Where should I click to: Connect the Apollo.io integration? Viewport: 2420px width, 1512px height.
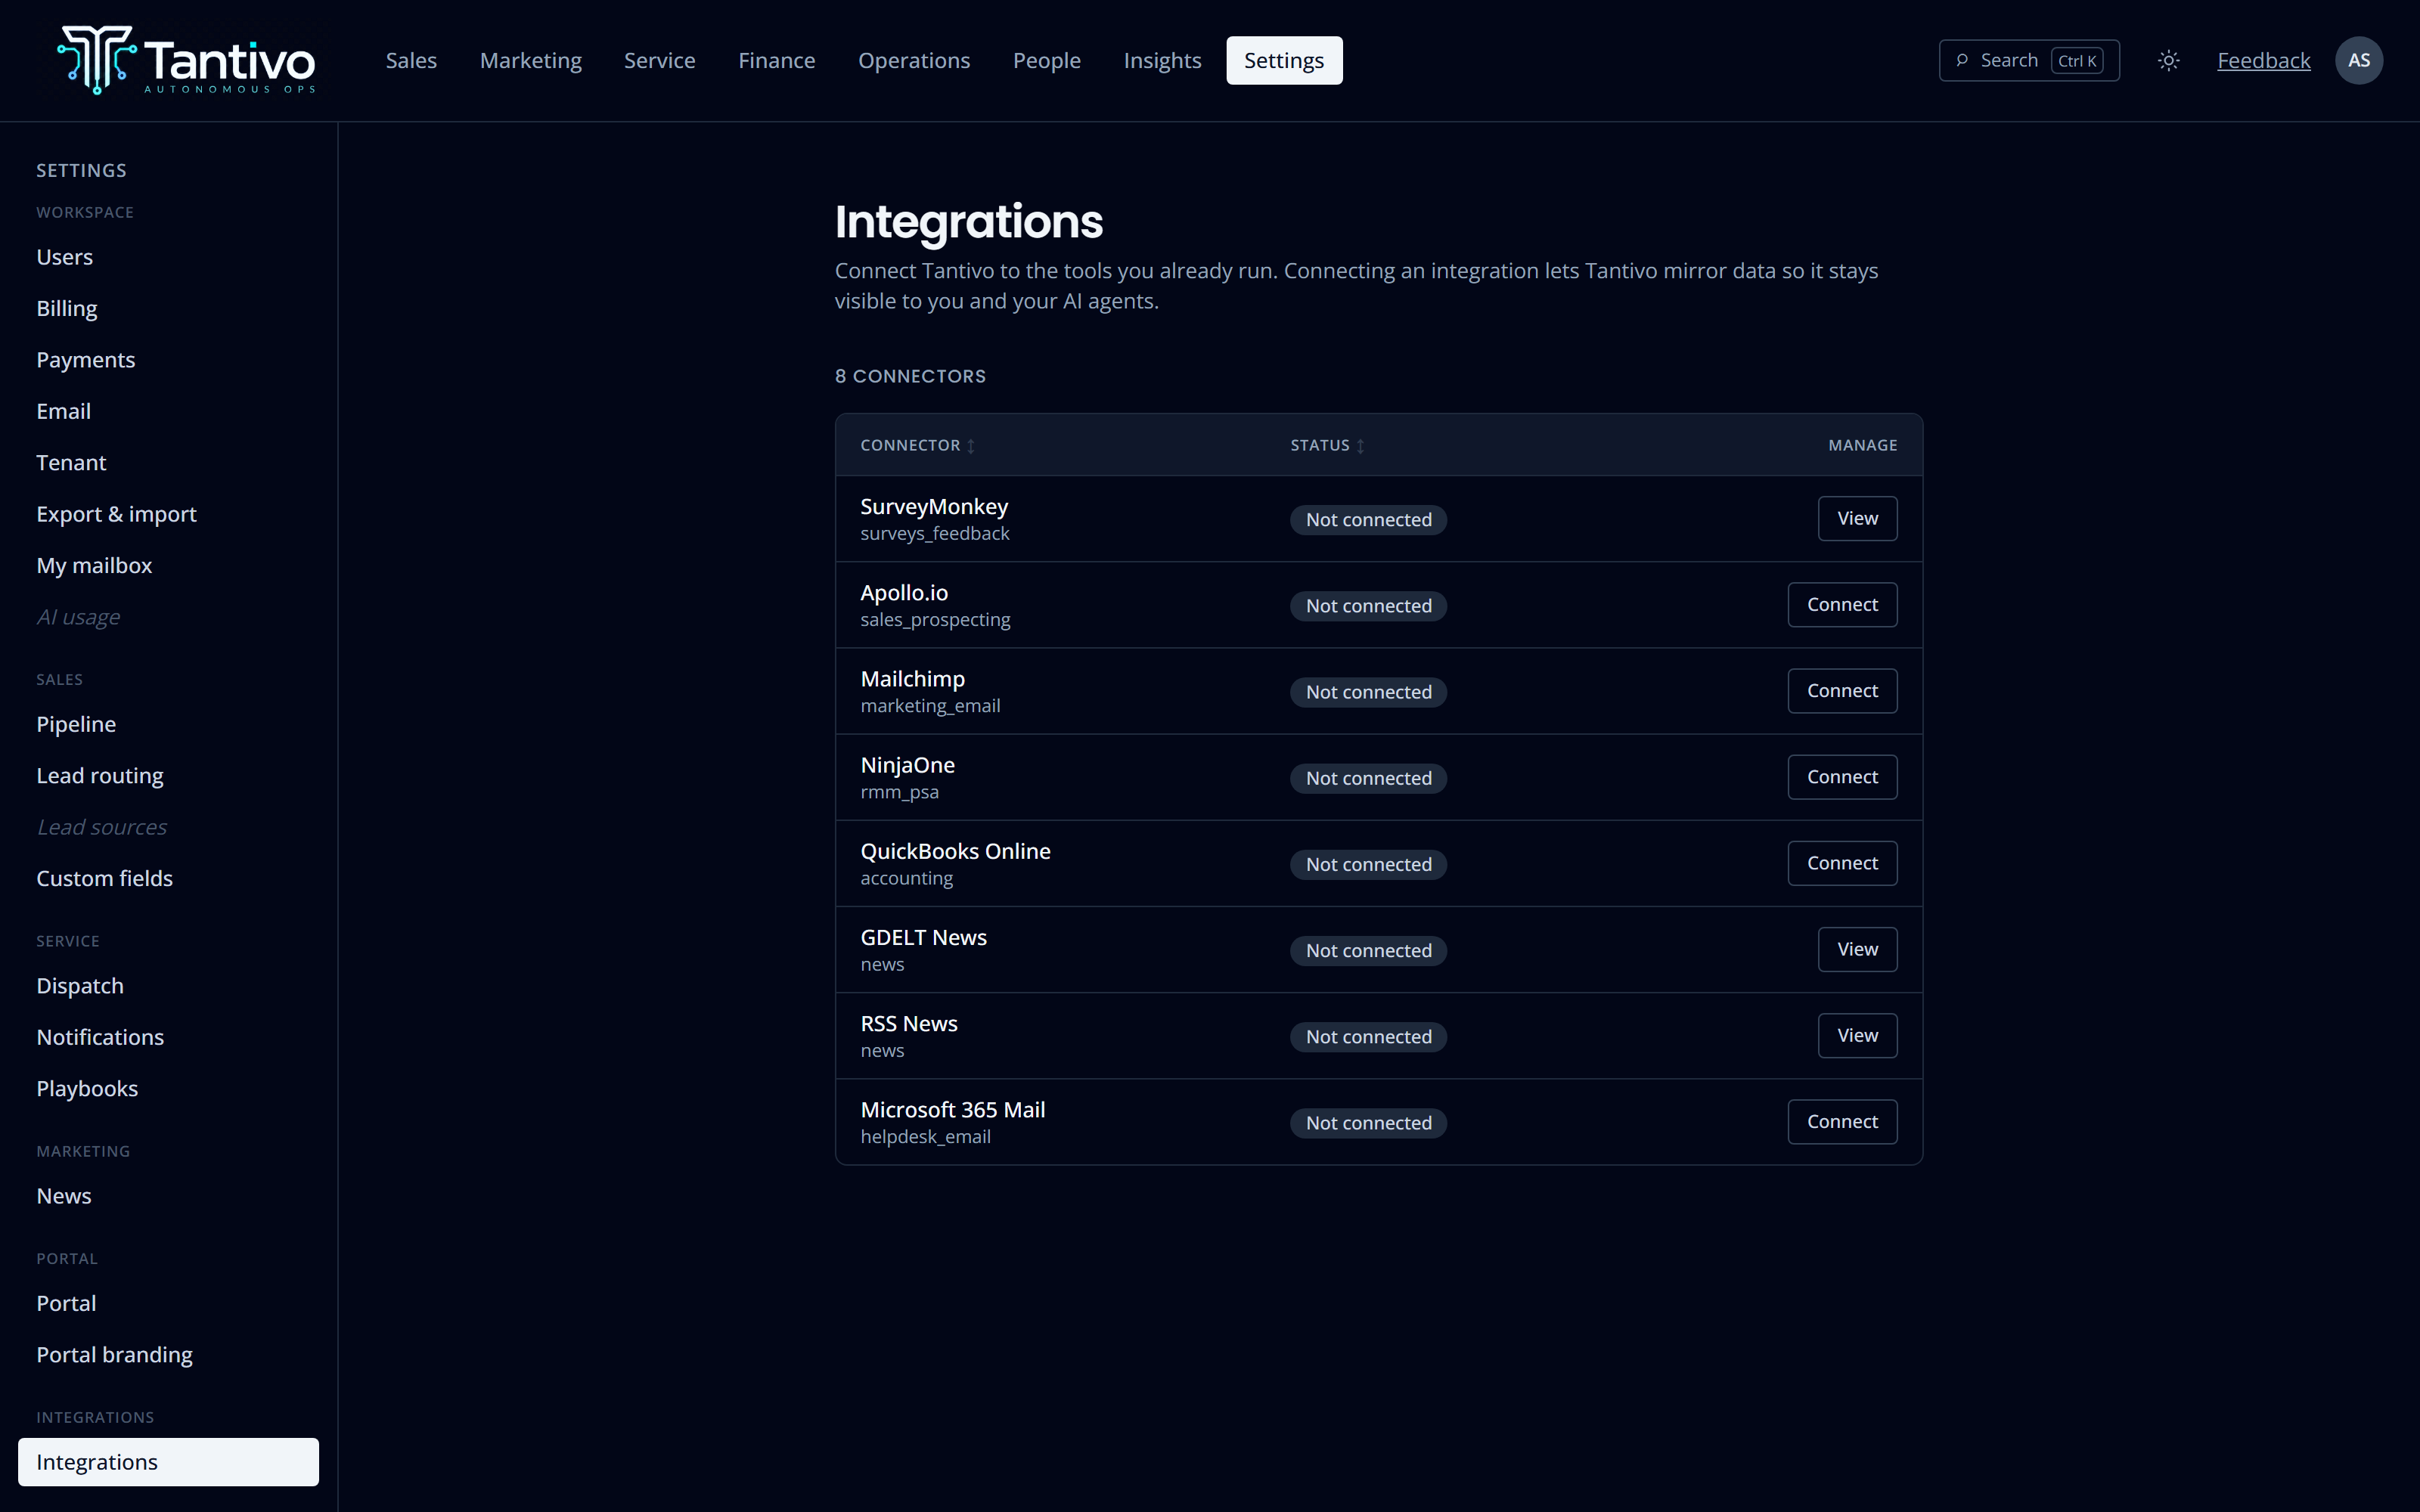[x=1842, y=605]
